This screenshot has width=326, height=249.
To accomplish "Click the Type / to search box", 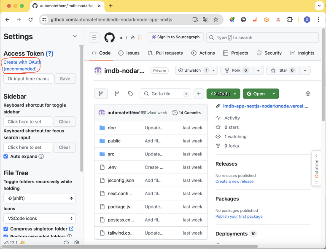I will click(x=262, y=37).
